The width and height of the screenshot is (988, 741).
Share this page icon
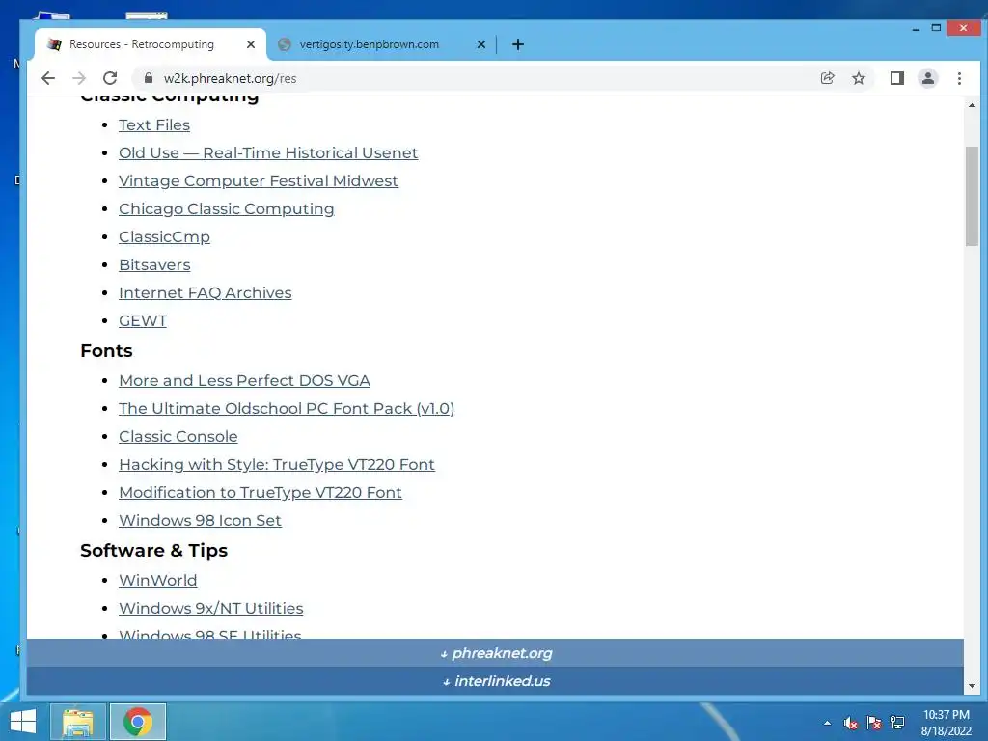tap(827, 78)
